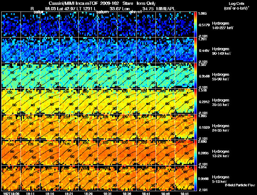Image resolution: width=257 pixels, height=195 pixels.
Task: Click the colorbar beside the 13-24 keV row
Action: tap(195, 153)
